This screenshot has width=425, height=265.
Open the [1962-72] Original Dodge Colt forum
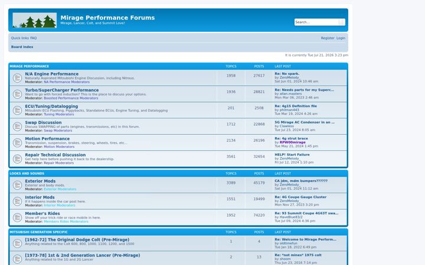click(x=77, y=240)
